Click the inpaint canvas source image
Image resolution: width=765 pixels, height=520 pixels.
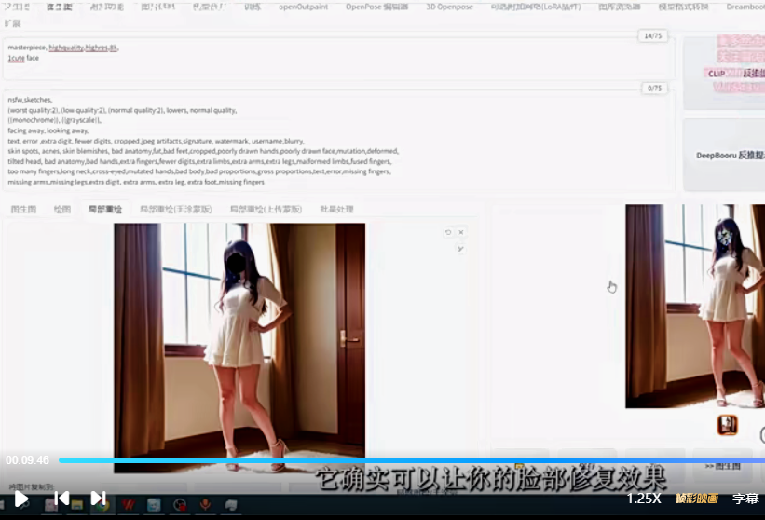[239, 348]
